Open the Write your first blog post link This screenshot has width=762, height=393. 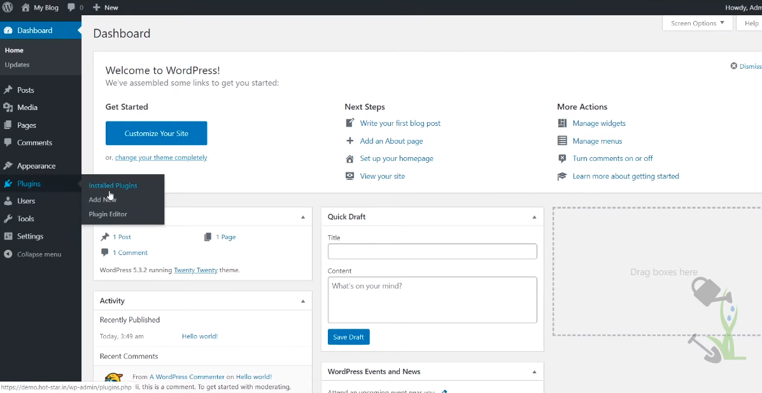[x=400, y=123]
